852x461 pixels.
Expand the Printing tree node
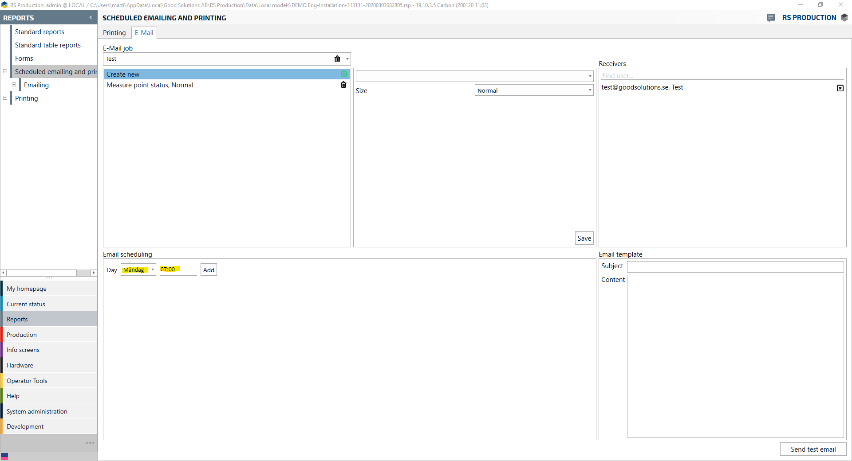pyautogui.click(x=5, y=98)
